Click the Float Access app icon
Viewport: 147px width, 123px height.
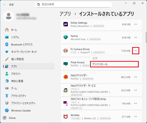pyautogui.click(x=65, y=64)
